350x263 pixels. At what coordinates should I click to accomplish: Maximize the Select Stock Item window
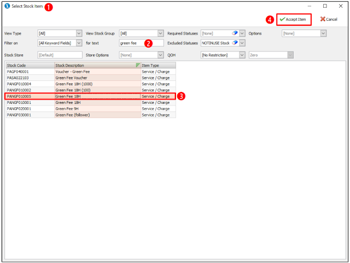(x=325, y=6)
